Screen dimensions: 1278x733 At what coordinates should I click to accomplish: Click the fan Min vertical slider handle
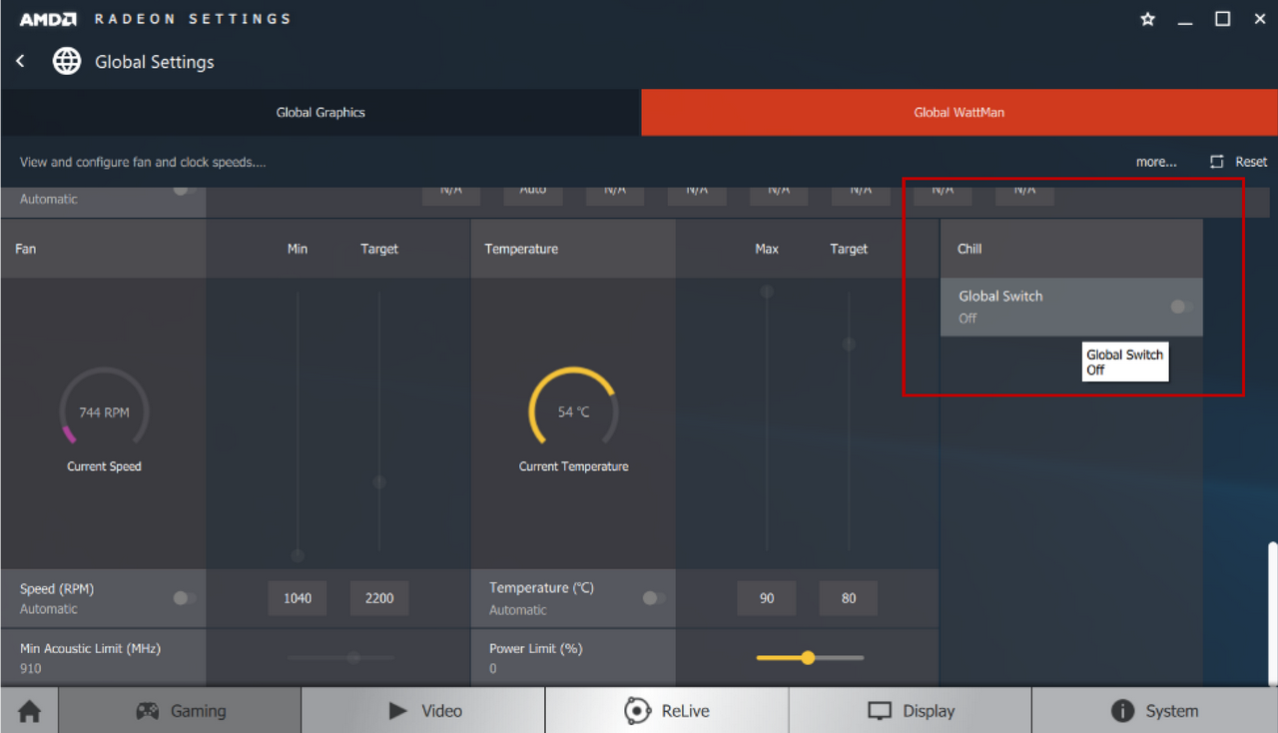298,555
